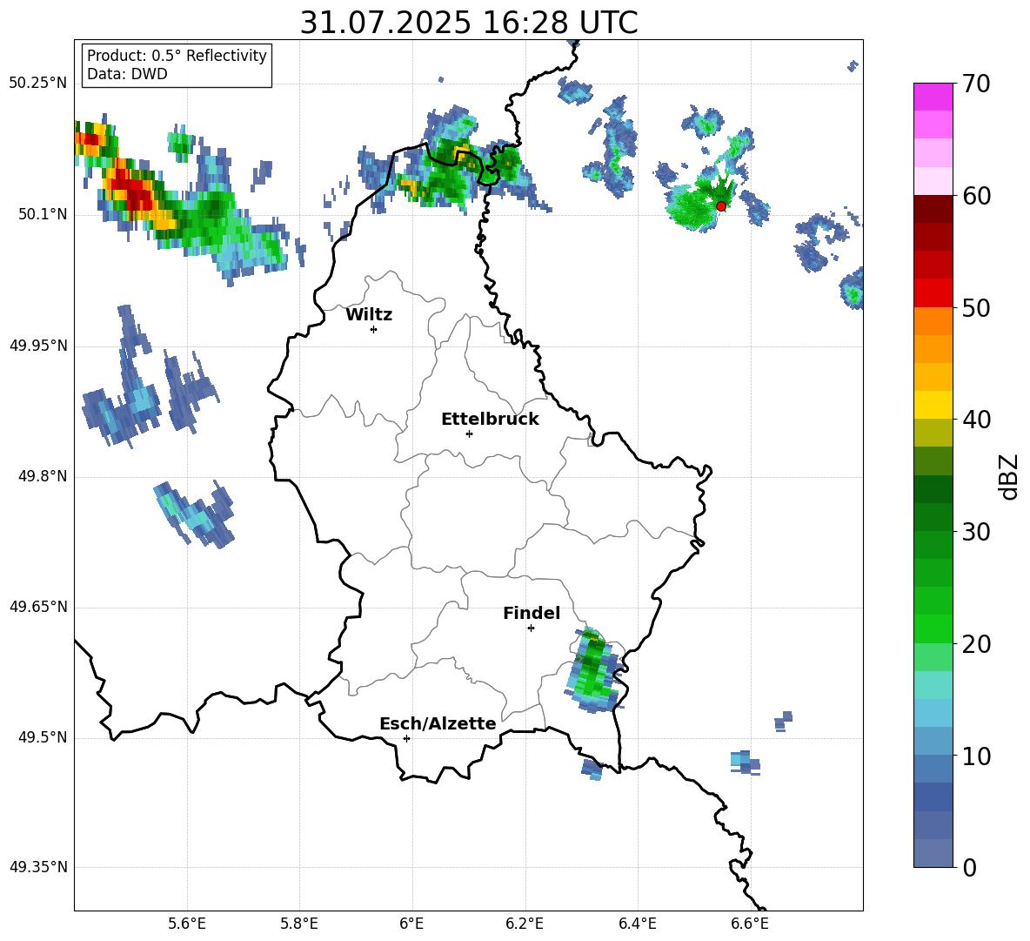This screenshot has width=1030, height=941.
Task: Click the red storm core left of 50.1°N gridline
Action: [x=135, y=191]
